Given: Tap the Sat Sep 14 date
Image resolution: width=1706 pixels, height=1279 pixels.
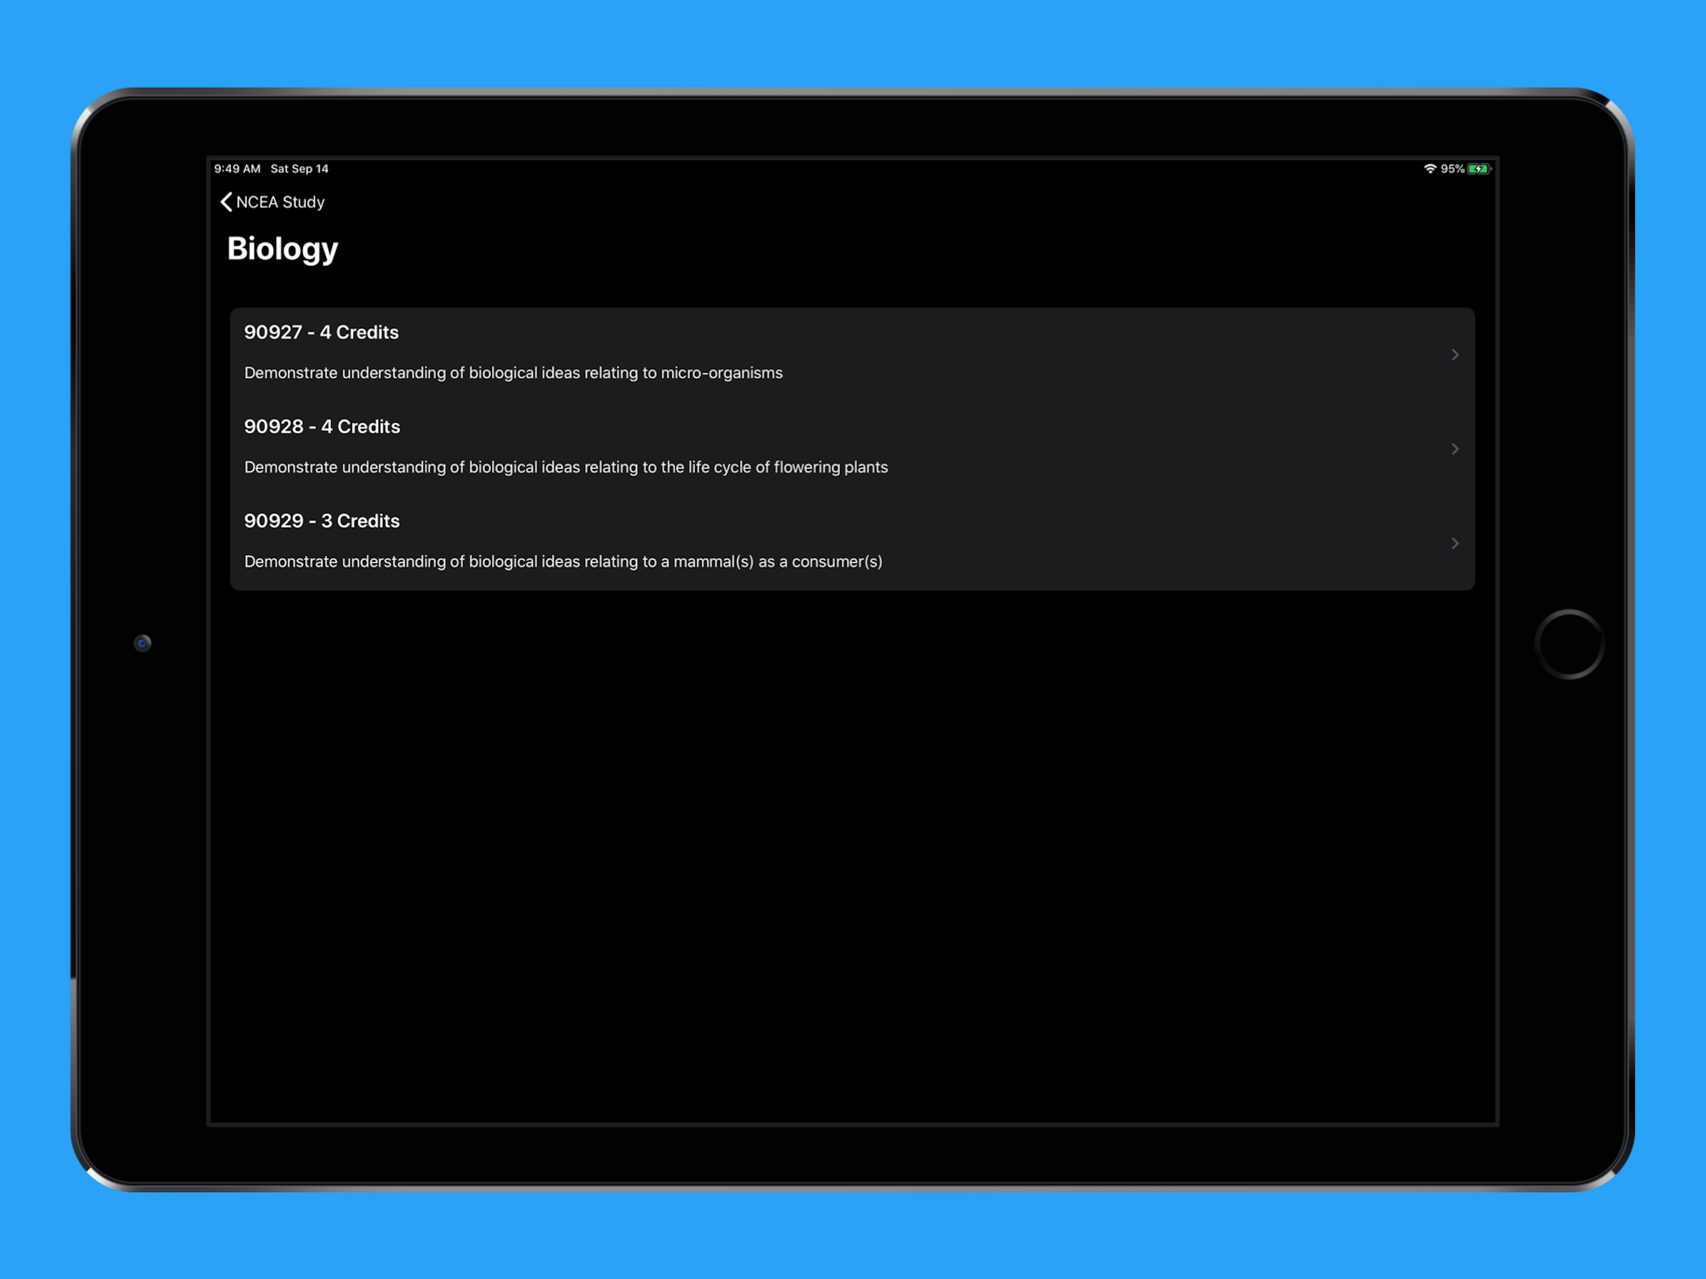Looking at the screenshot, I should 299,169.
